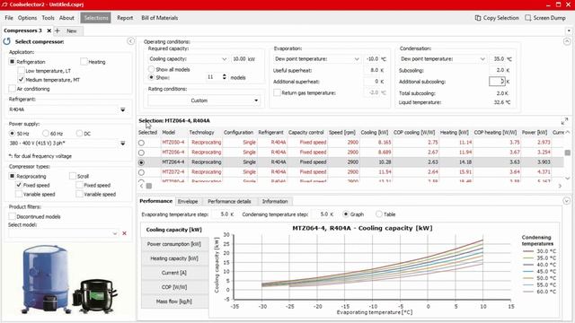Open the File menu
The width and height of the screenshot is (575, 323).
9,18
